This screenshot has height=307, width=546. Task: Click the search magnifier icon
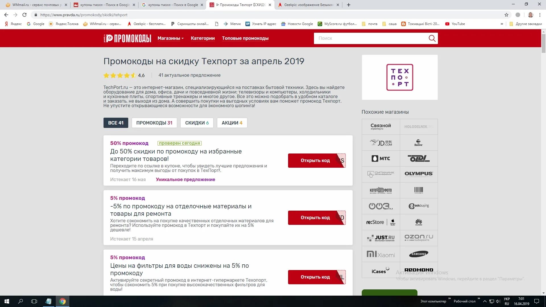(x=432, y=38)
